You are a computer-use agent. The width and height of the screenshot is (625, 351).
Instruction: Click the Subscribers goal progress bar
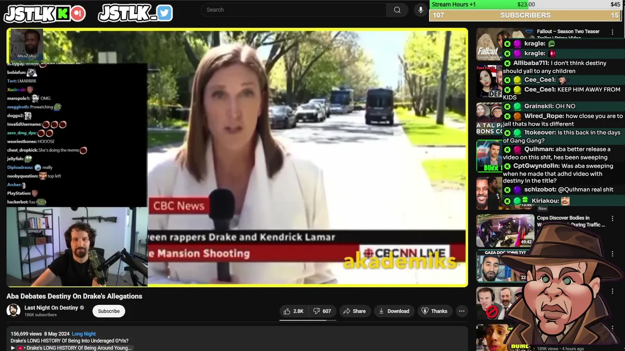pos(525,15)
